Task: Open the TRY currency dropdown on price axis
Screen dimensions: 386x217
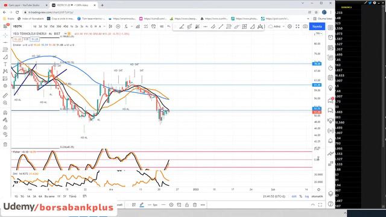Action: point(319,34)
